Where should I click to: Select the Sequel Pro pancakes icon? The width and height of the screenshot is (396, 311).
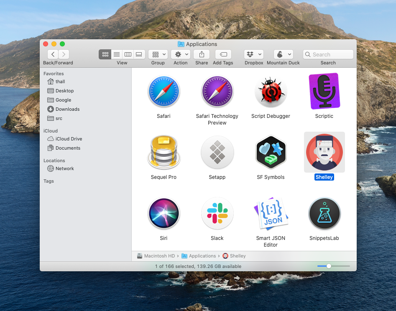164,153
